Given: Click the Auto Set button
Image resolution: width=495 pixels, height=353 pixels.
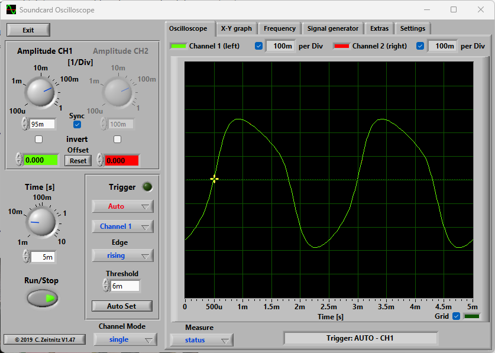Looking at the screenshot, I should click(122, 306).
